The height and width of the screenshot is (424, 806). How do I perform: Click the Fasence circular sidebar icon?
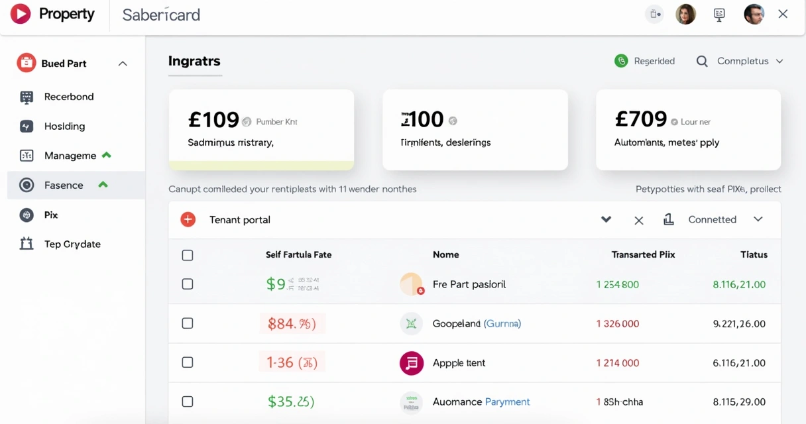coord(27,185)
